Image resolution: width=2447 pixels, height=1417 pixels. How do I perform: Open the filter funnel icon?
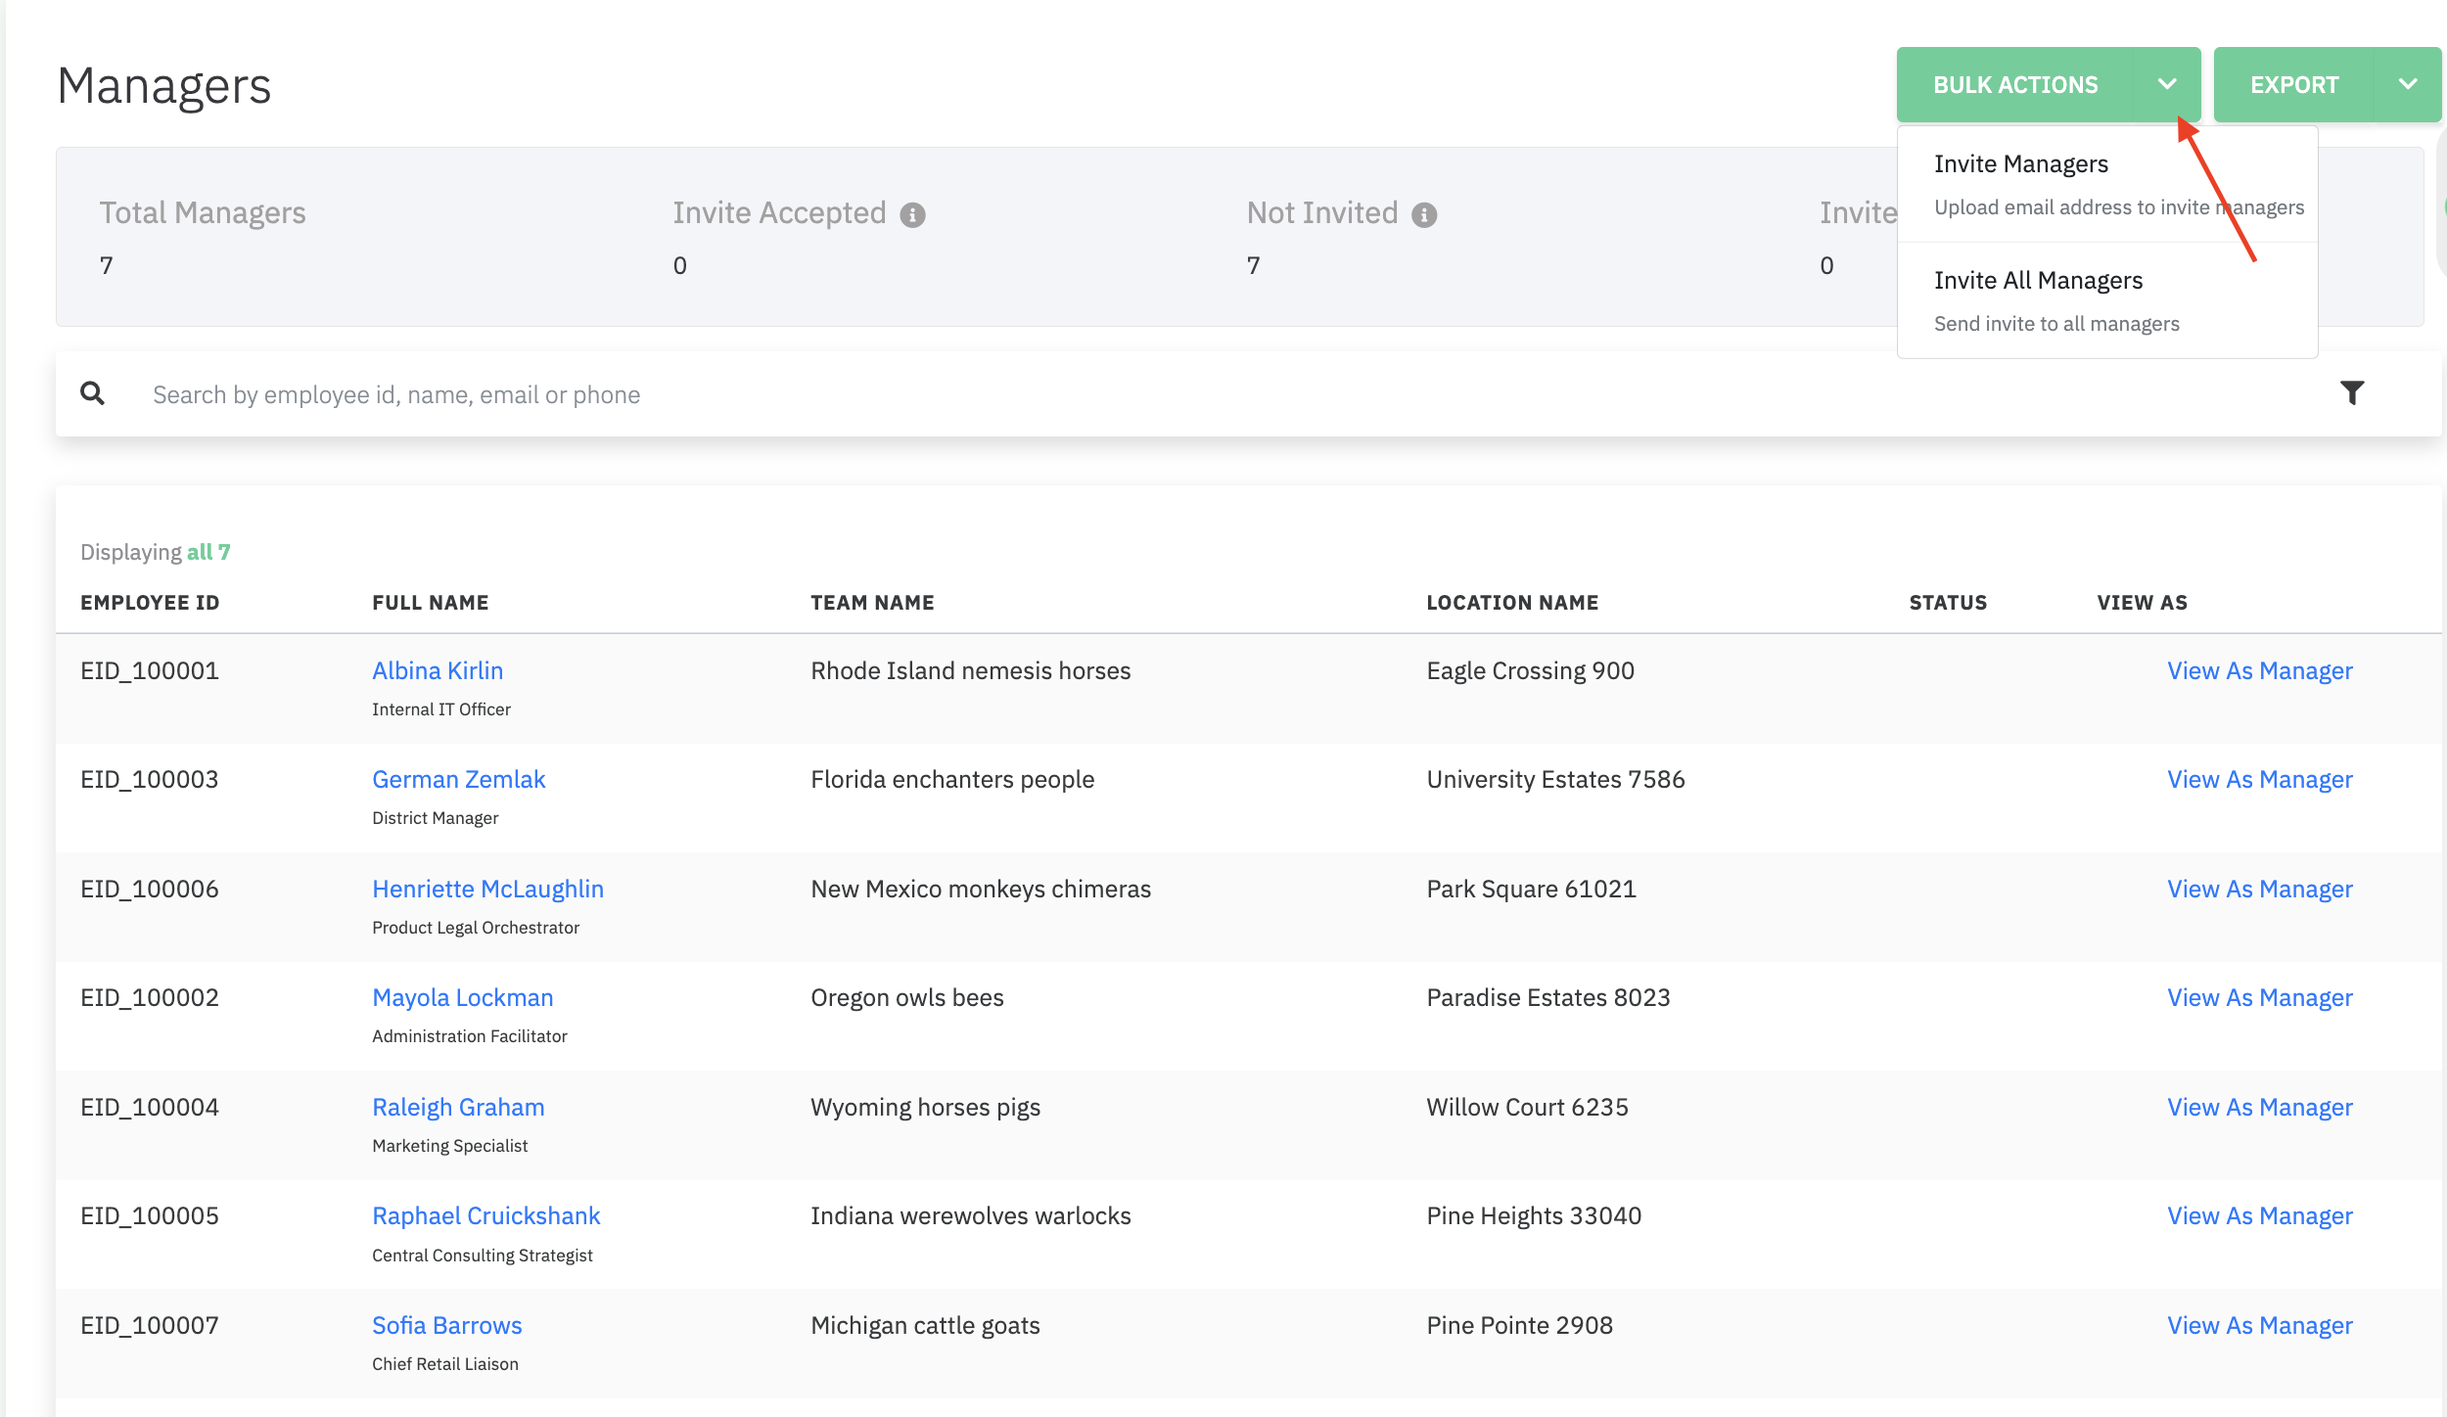pos(2352,393)
